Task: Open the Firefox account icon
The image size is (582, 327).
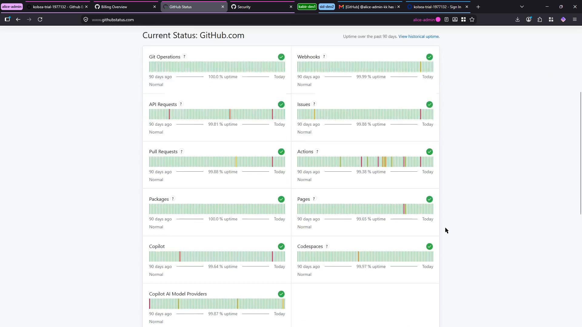Action: click(x=529, y=19)
